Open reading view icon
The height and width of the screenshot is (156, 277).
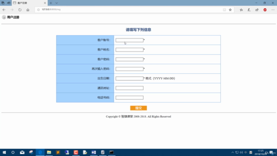[x=224, y=10]
